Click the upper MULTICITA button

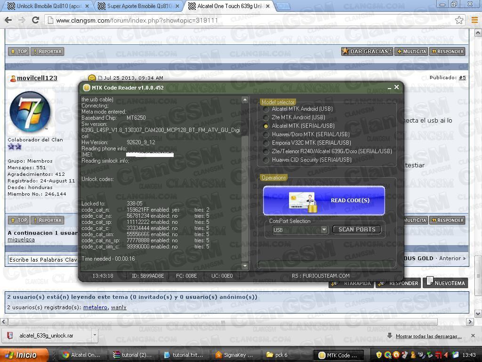tap(411, 51)
